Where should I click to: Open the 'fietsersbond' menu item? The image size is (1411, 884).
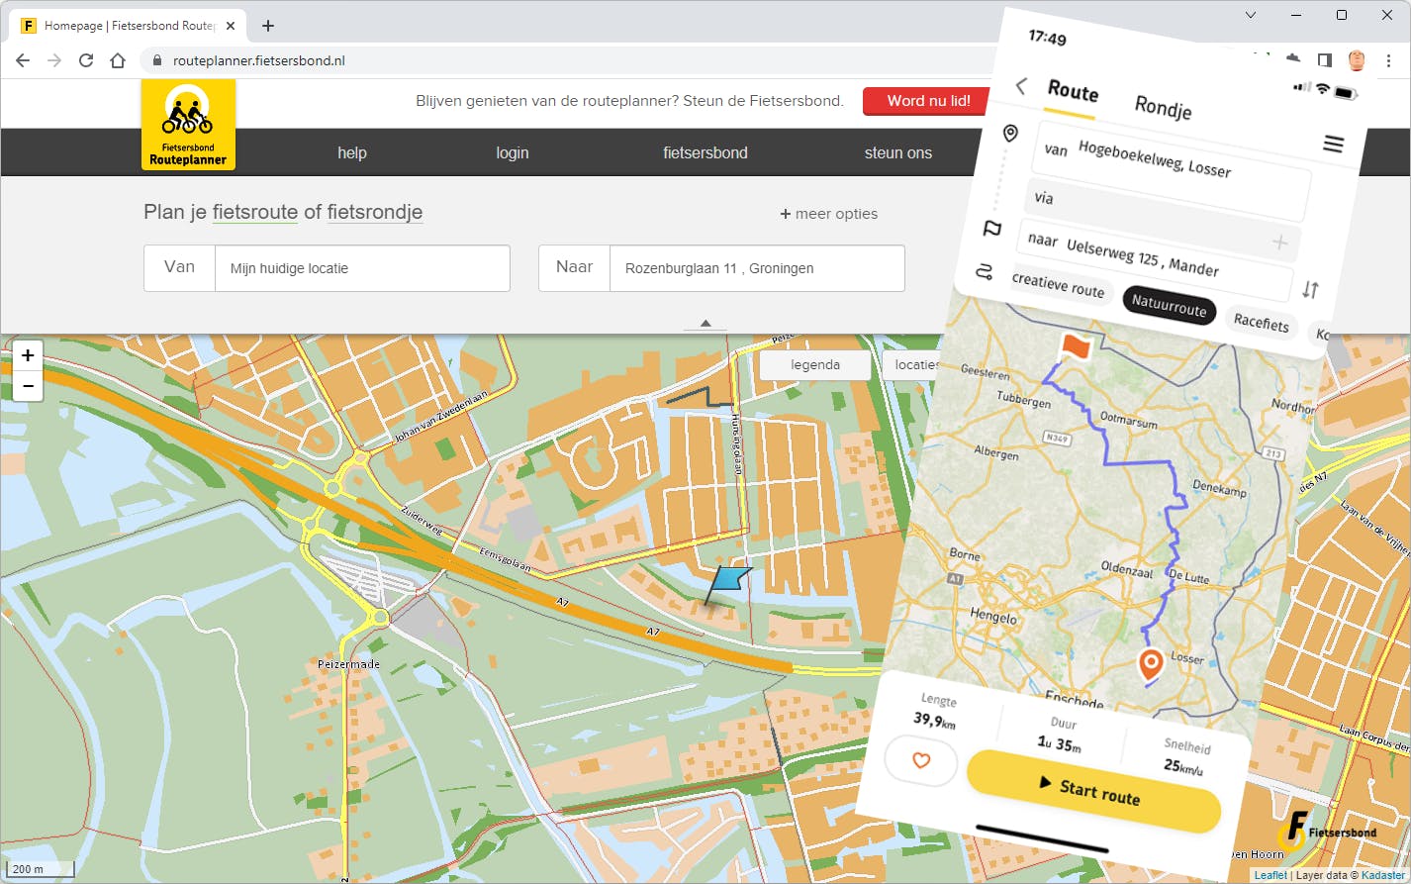705,152
